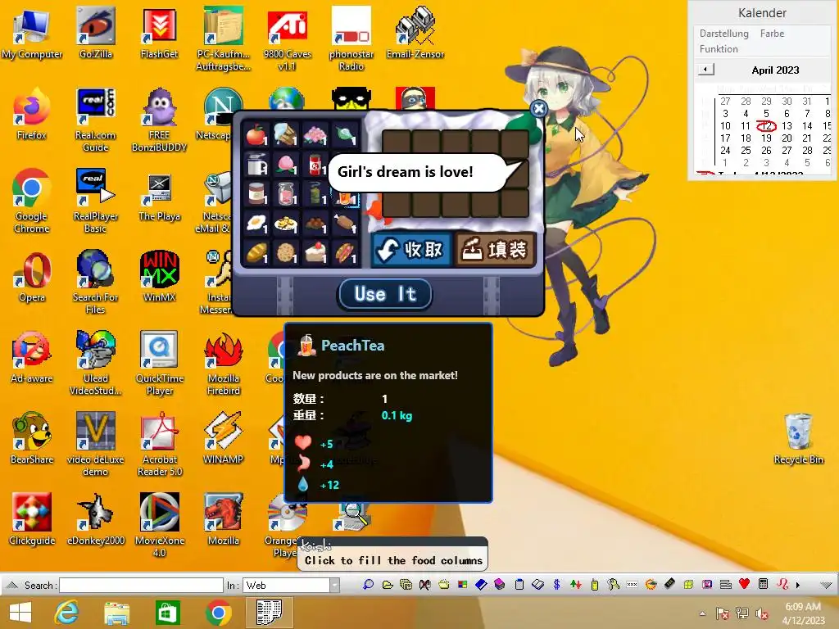
Task: Select the pink peach item in inventory
Action: coord(286,164)
